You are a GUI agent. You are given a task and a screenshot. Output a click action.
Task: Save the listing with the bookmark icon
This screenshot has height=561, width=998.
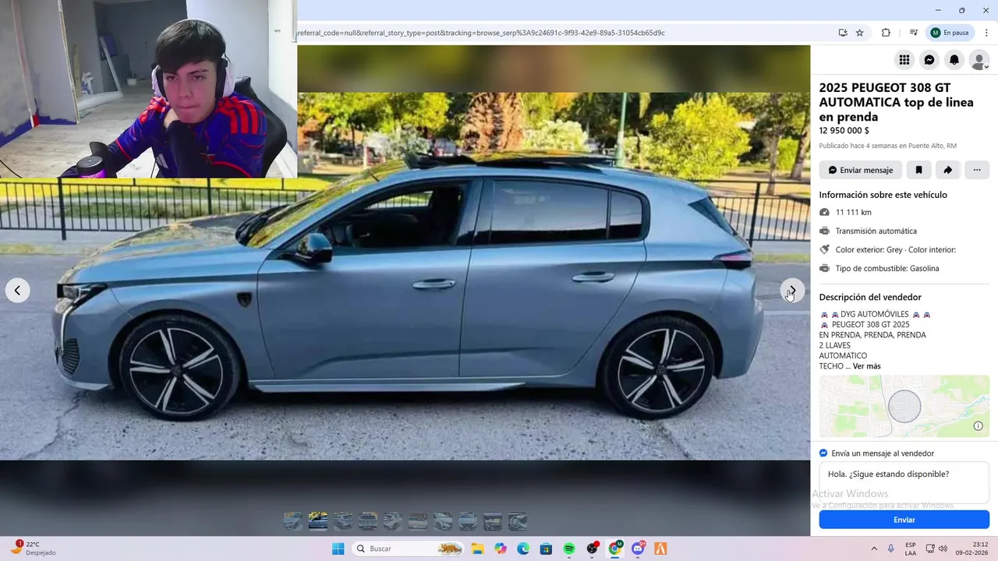[x=918, y=170]
